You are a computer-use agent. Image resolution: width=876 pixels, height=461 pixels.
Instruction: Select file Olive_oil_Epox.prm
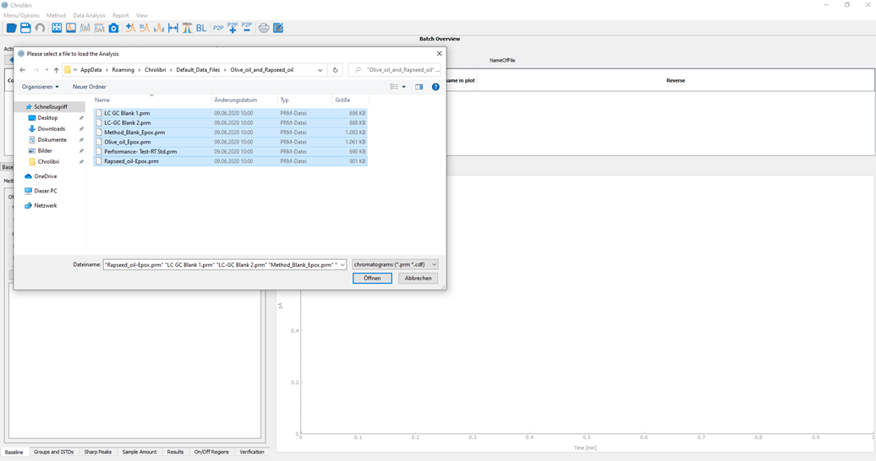coord(230,142)
